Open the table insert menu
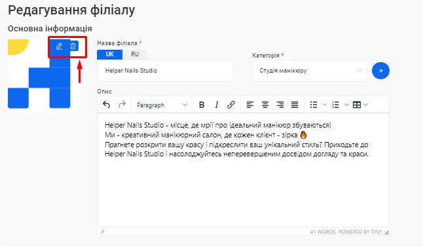Screen dimensions: 423x246 click(x=360, y=105)
